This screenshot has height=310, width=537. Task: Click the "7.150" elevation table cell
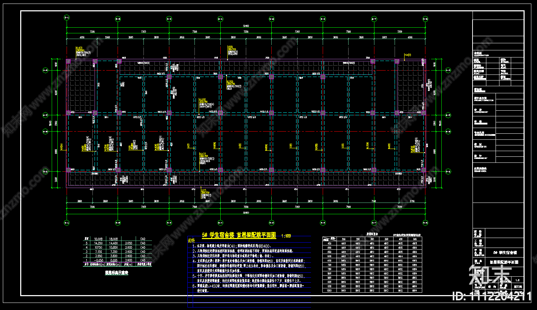pos(98,251)
